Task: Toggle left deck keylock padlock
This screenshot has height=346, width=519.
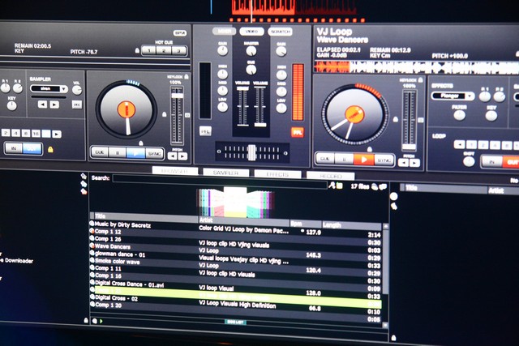Action: 187,77
